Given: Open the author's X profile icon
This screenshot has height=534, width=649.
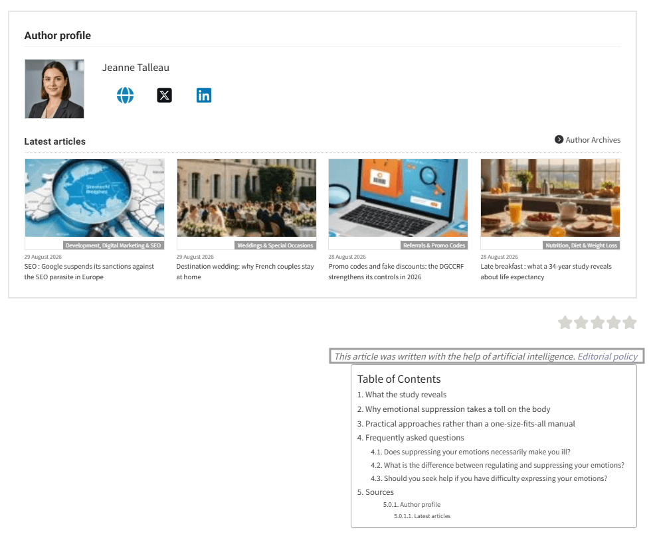Looking at the screenshot, I should click(164, 96).
